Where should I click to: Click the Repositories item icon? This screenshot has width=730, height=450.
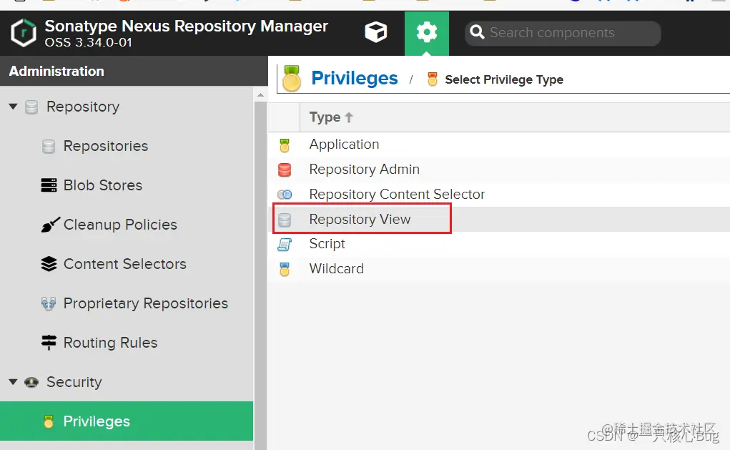point(49,146)
